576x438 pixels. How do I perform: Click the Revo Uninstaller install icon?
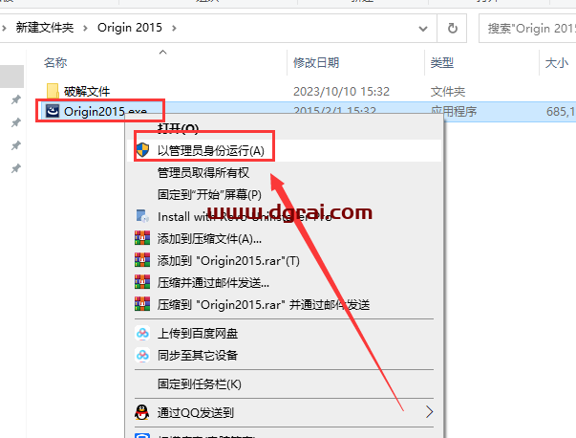click(x=142, y=216)
